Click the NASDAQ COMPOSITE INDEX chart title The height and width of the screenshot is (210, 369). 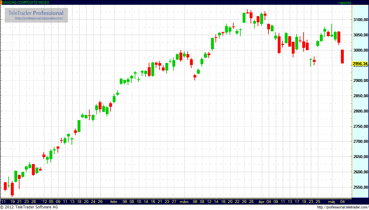pos(26,3)
